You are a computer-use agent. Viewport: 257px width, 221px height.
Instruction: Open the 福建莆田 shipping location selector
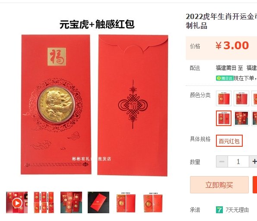(x=226, y=68)
